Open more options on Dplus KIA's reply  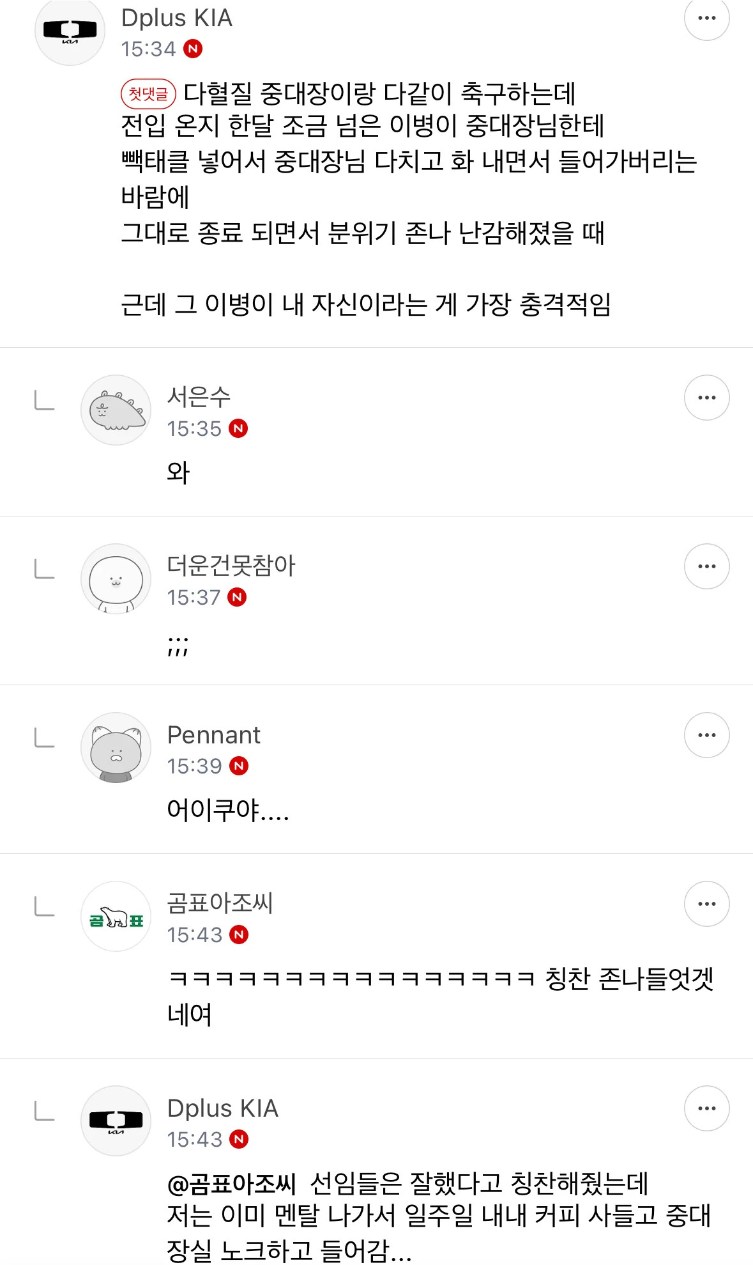(706, 1108)
